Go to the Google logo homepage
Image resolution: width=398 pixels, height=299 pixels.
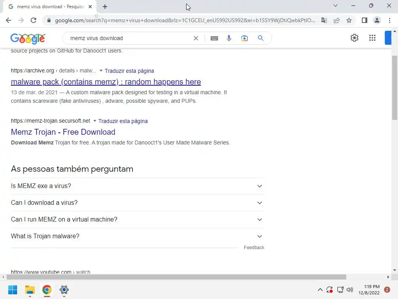(x=28, y=39)
